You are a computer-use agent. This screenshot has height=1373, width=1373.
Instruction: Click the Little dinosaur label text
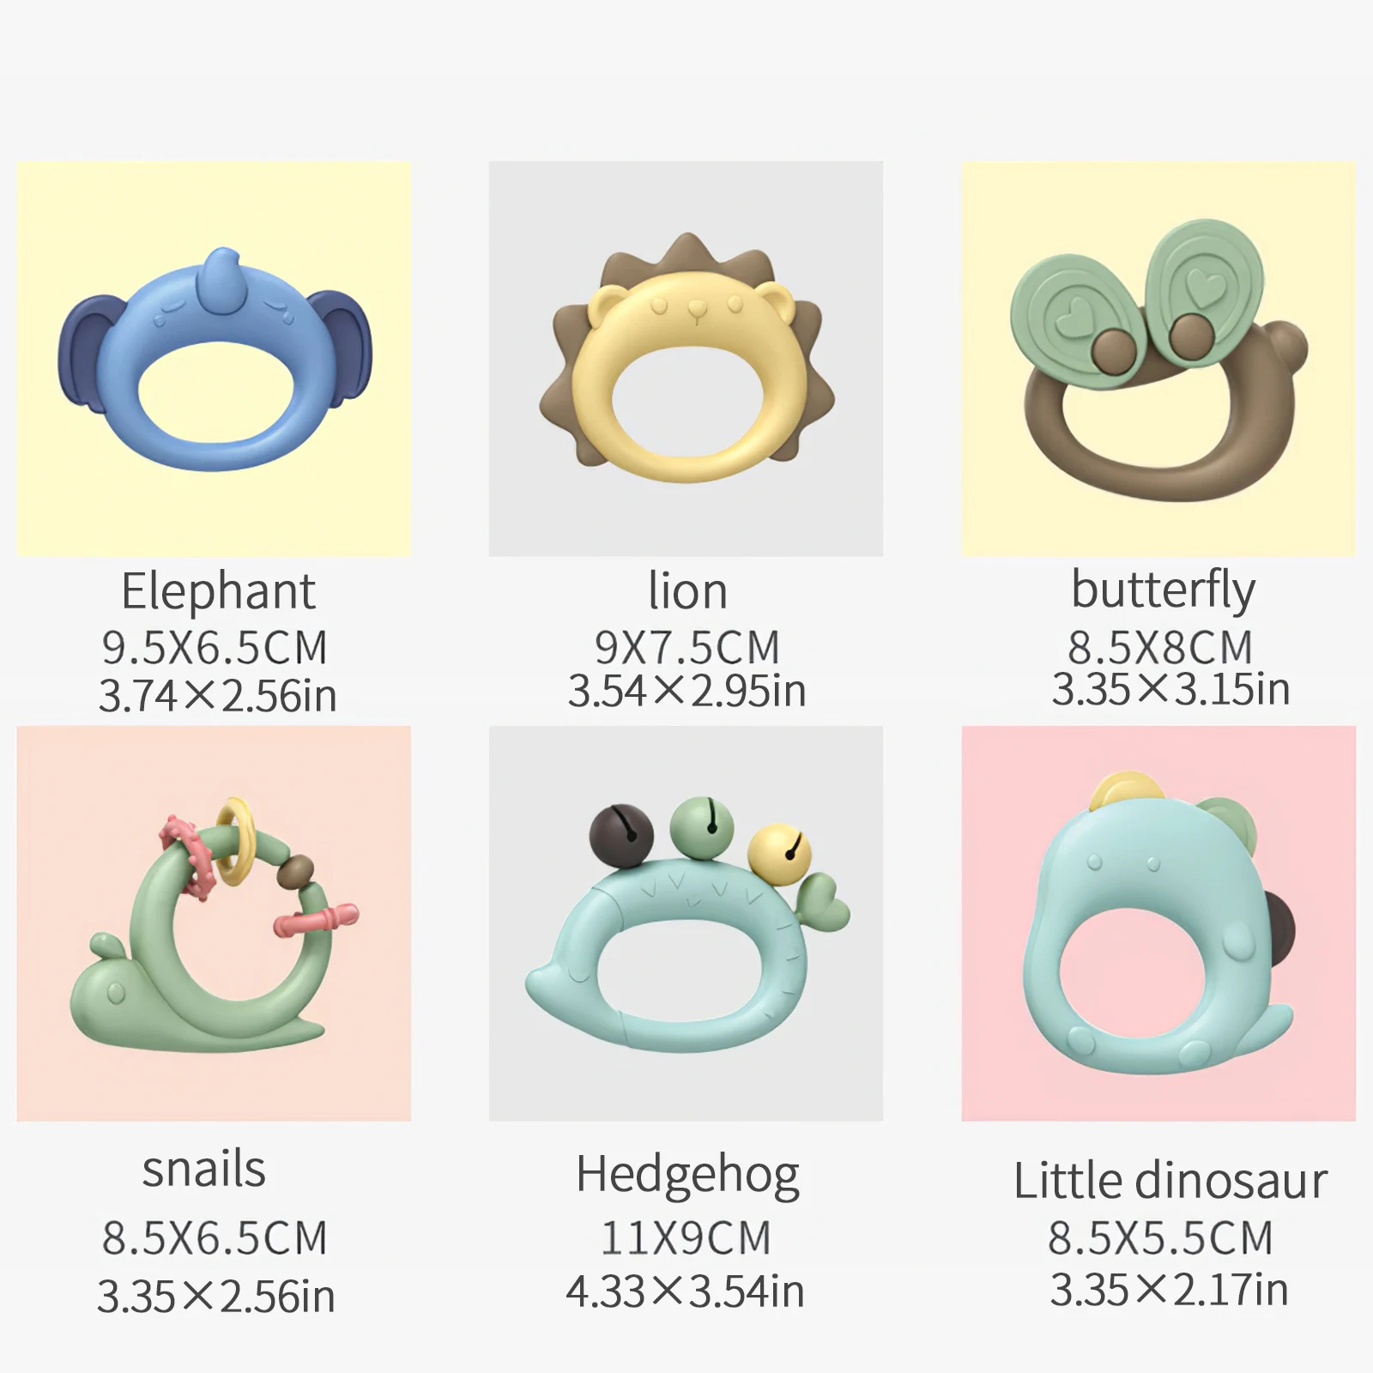1170,1181
